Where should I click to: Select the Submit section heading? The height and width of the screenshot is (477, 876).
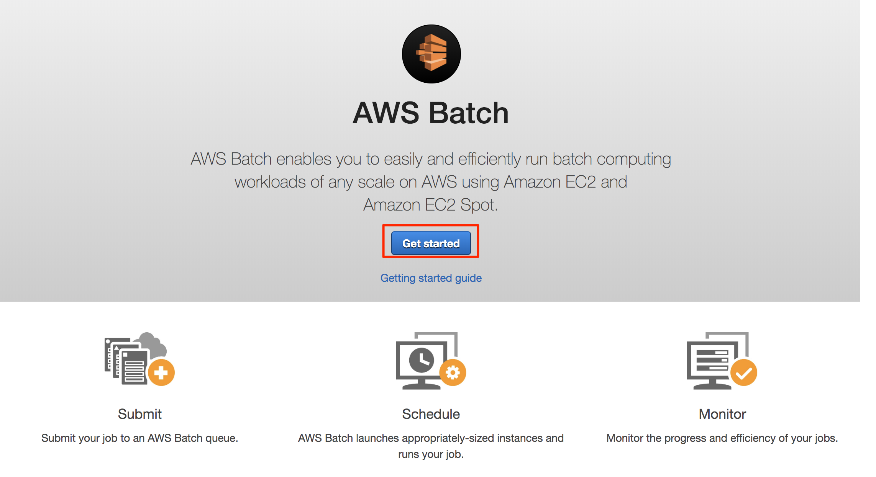click(139, 414)
